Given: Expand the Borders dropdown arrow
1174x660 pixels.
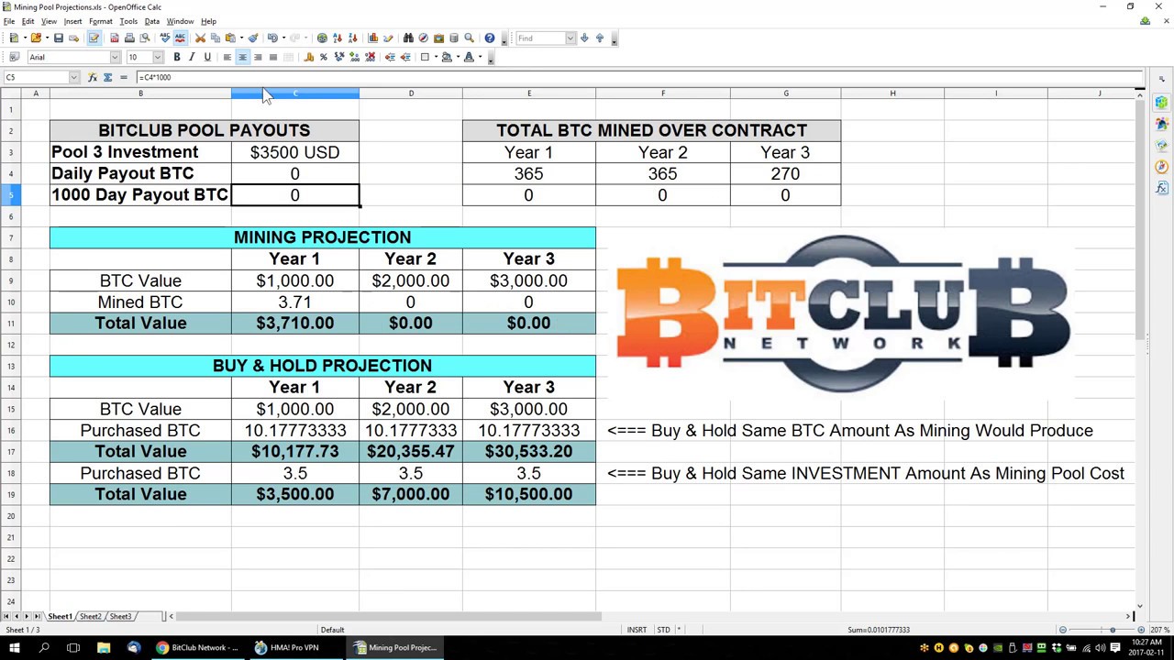Looking at the screenshot, I should 436,57.
